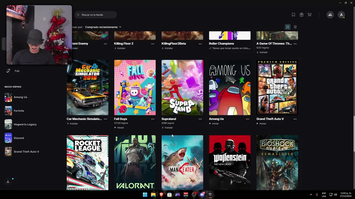Show hidden system tray icons
Screen dimensions: 355x199
point(311,195)
